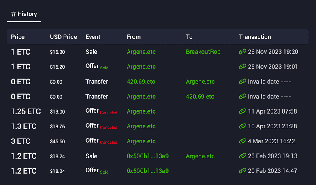Open link icon for 23 Feb 2023 transaction
This screenshot has height=185, width=316.
pyautogui.click(x=242, y=156)
